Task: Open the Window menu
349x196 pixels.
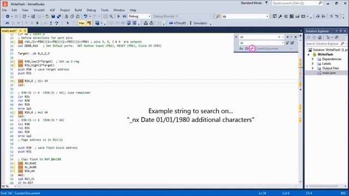Action: (119, 10)
